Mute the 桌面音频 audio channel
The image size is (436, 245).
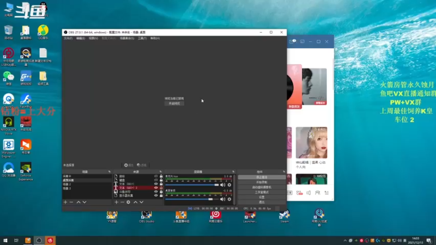223,199
